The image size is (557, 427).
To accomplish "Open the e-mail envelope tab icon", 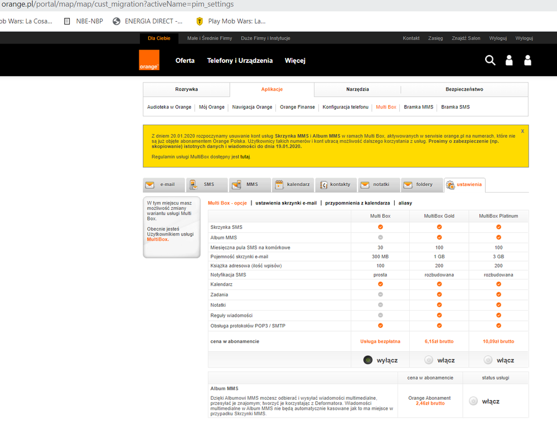I will (150, 185).
